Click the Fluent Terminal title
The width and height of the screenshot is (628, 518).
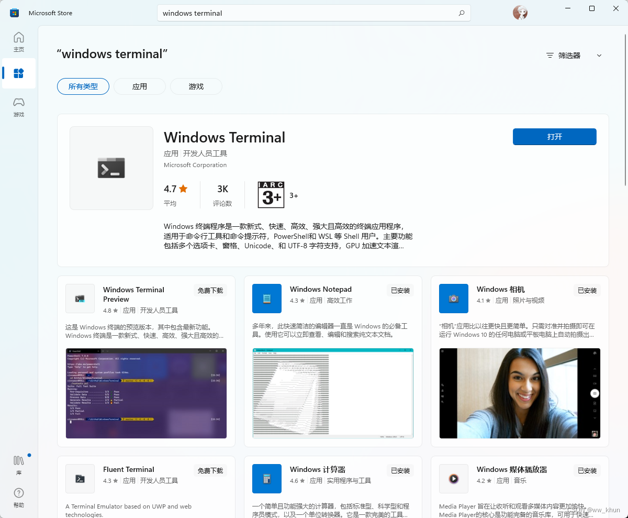point(129,469)
